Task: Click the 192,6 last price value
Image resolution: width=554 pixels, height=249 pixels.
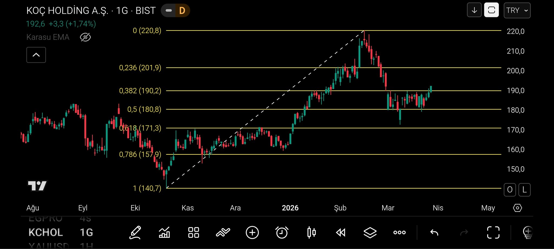Action: coord(35,24)
